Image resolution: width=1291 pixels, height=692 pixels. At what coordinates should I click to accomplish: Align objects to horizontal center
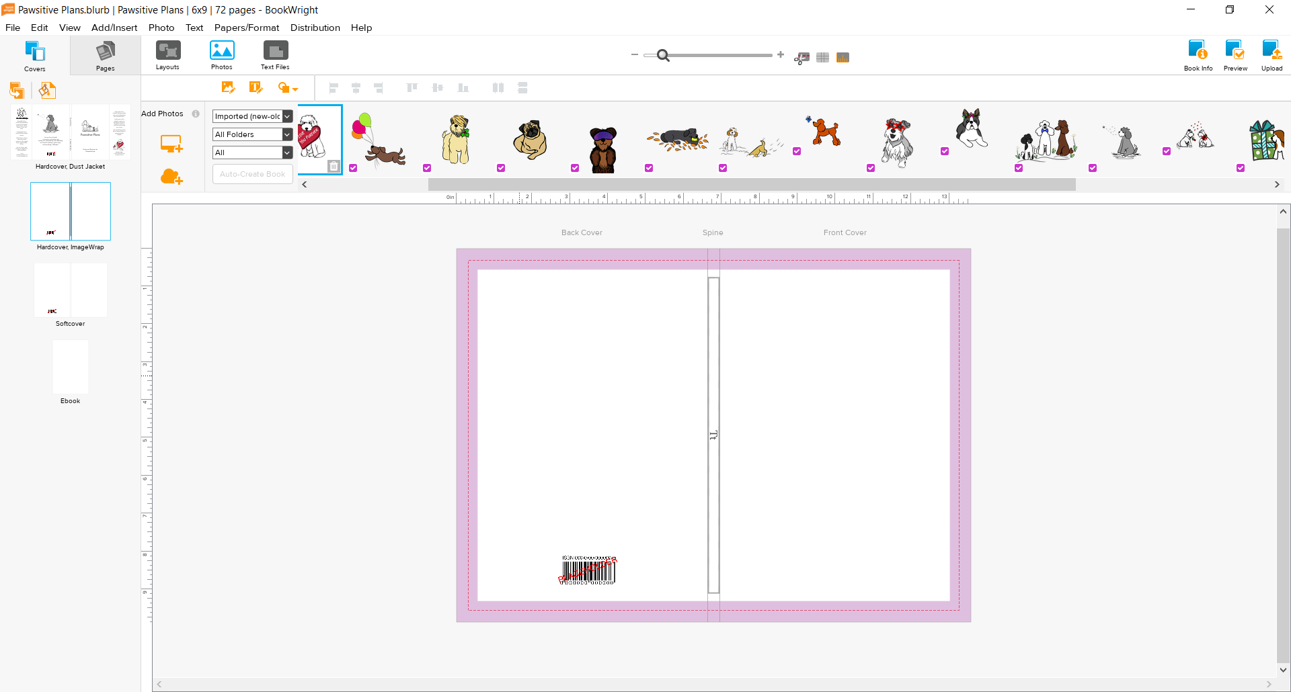pos(356,88)
